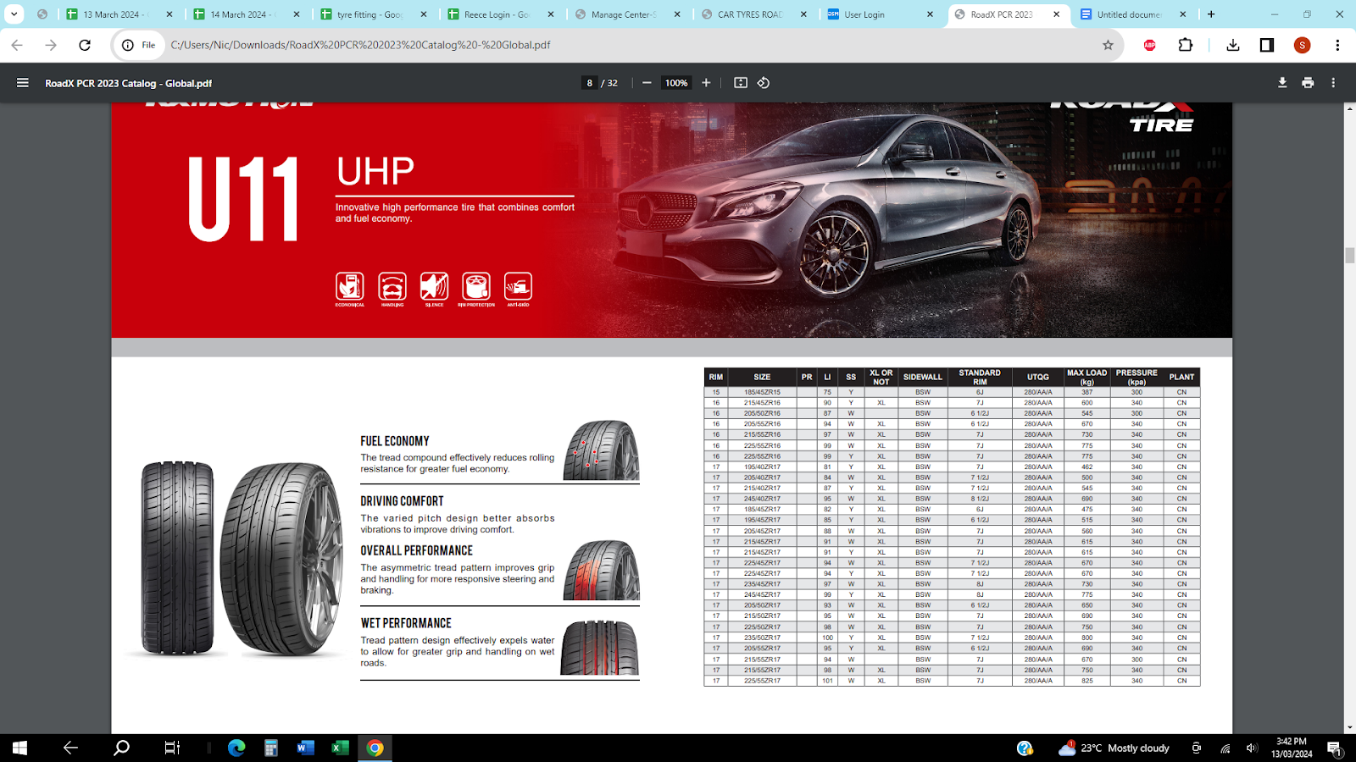1356x762 pixels.
Task: Click the UTQG column header
Action: (1038, 378)
